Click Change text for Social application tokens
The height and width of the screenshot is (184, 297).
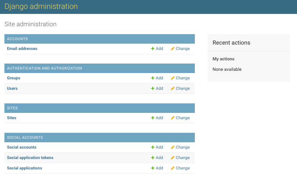click(183, 158)
